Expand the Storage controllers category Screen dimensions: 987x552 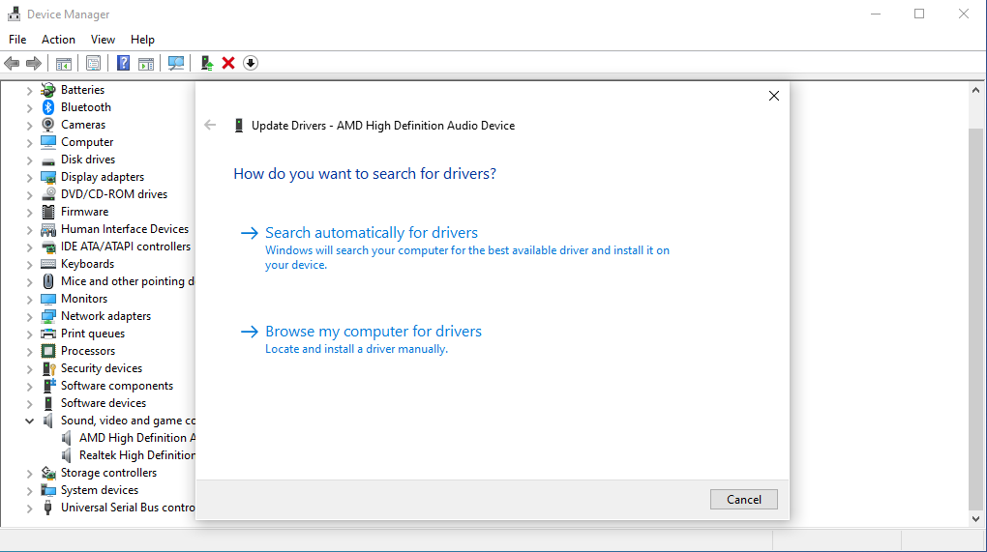tap(29, 474)
